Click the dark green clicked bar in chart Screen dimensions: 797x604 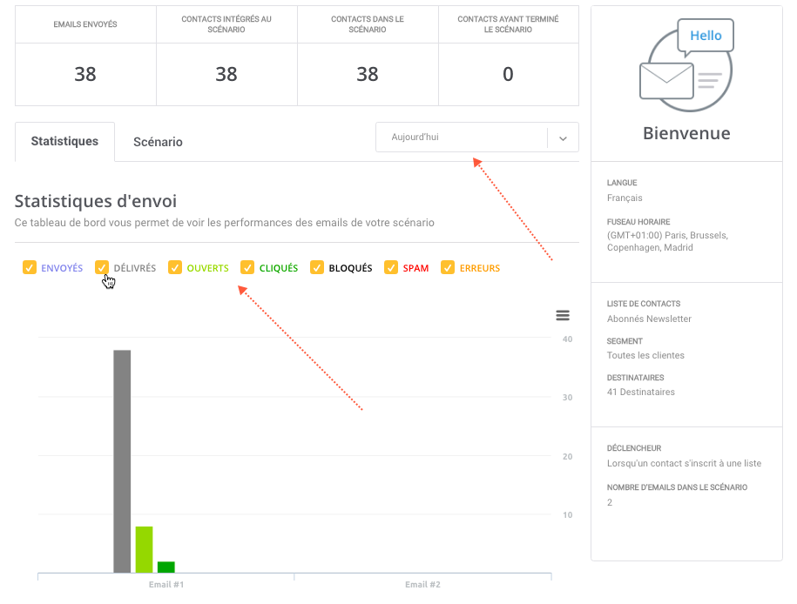click(x=166, y=567)
